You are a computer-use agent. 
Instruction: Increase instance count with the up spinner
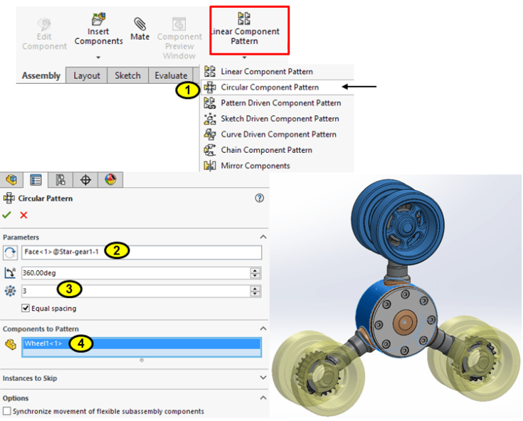(x=255, y=288)
